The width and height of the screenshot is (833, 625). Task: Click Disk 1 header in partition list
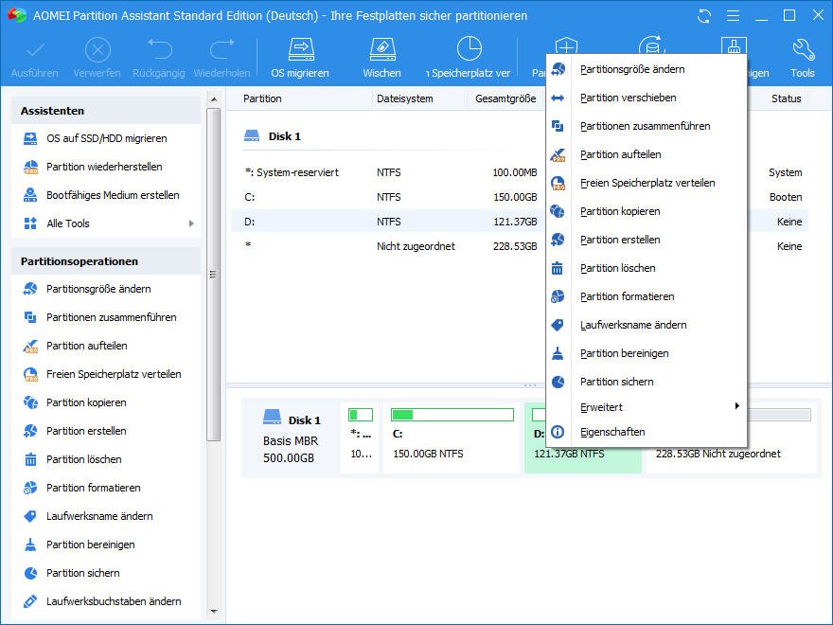tap(272, 136)
